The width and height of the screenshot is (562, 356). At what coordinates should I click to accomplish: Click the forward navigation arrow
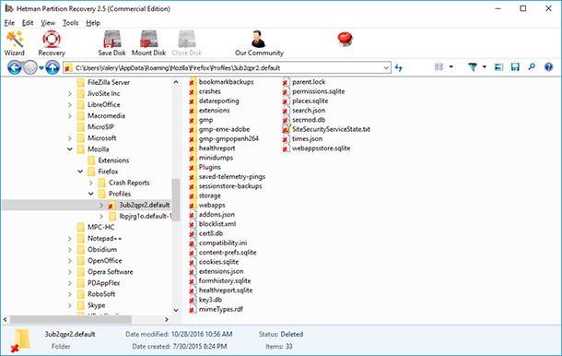(x=30, y=67)
